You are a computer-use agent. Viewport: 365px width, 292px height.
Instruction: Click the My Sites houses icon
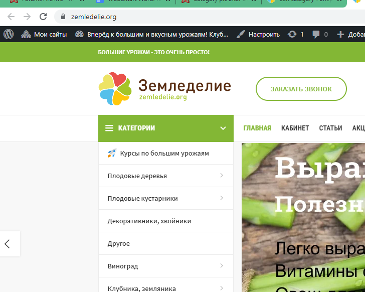tap(26, 35)
